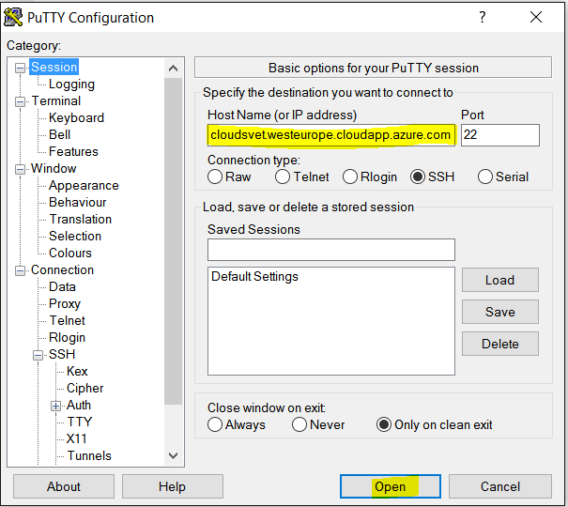The image size is (568, 507).
Task: Collapse the Window tree node
Action: pyautogui.click(x=20, y=169)
